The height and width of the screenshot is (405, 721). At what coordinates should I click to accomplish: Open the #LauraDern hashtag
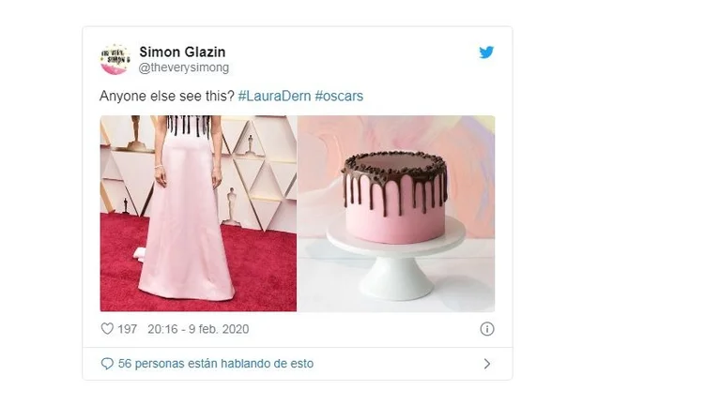click(274, 96)
